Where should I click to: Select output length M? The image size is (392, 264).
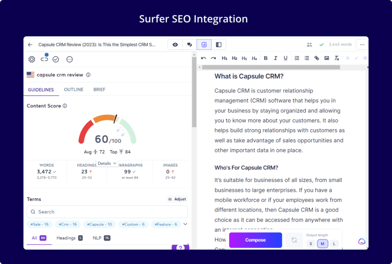pos(322,244)
